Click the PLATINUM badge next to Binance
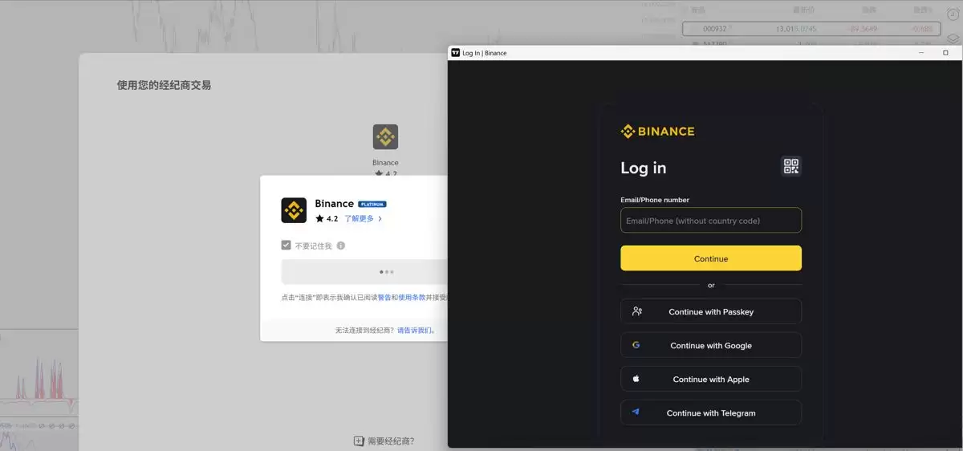The width and height of the screenshot is (963, 451). pos(372,205)
